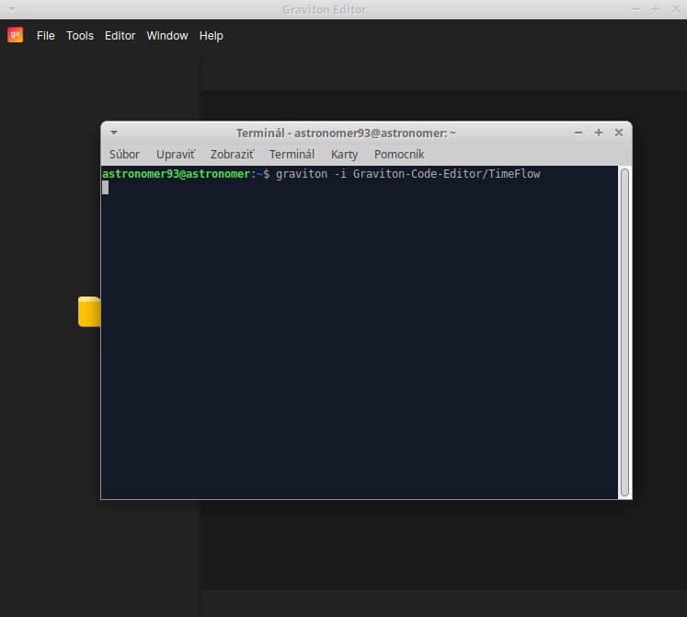The height and width of the screenshot is (617, 687).
Task: Click the astronomer93@astronomer prompt text
Action: click(177, 174)
